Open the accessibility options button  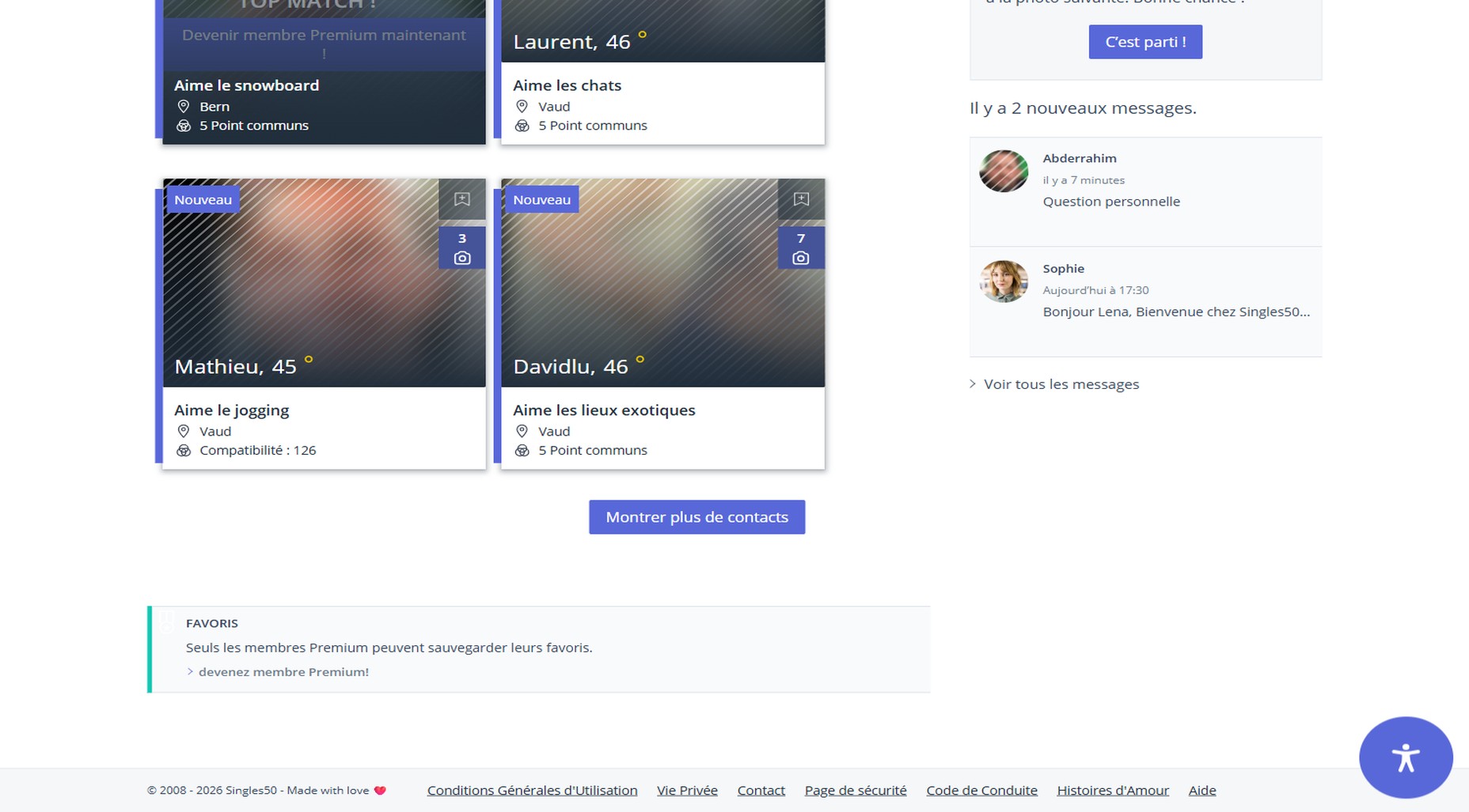click(1406, 757)
